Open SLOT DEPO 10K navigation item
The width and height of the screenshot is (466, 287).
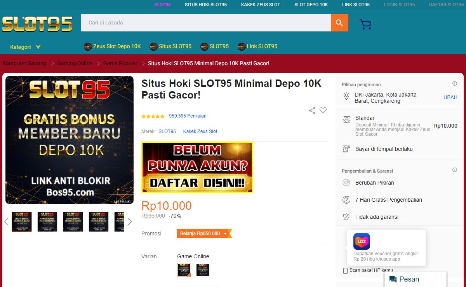click(x=311, y=5)
